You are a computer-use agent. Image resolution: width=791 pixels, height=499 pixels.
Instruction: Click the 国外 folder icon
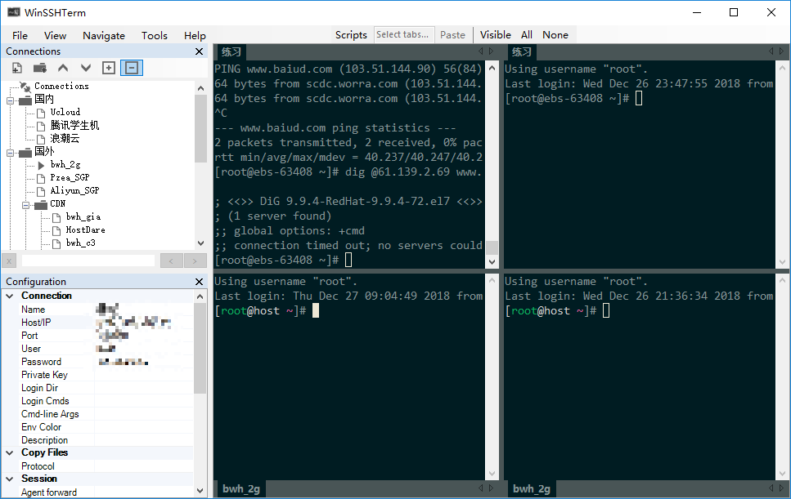coord(25,153)
